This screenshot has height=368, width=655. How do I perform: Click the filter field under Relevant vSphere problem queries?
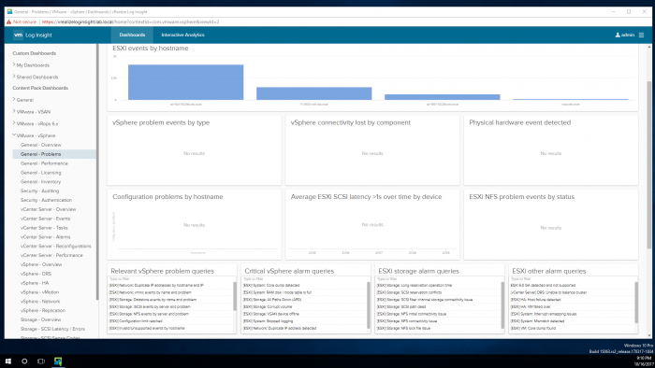tap(171, 279)
